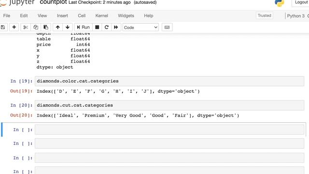Image resolution: width=309 pixels, height=174 pixels.
Task: Click the Out[20] prompt label
Action: (x=21, y=115)
